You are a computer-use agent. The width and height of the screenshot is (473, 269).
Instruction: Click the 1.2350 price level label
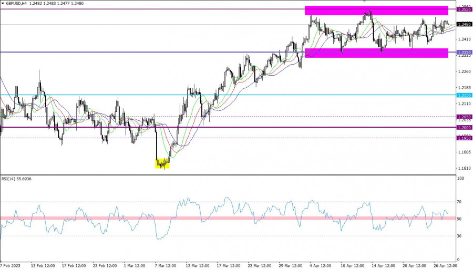tap(464, 53)
